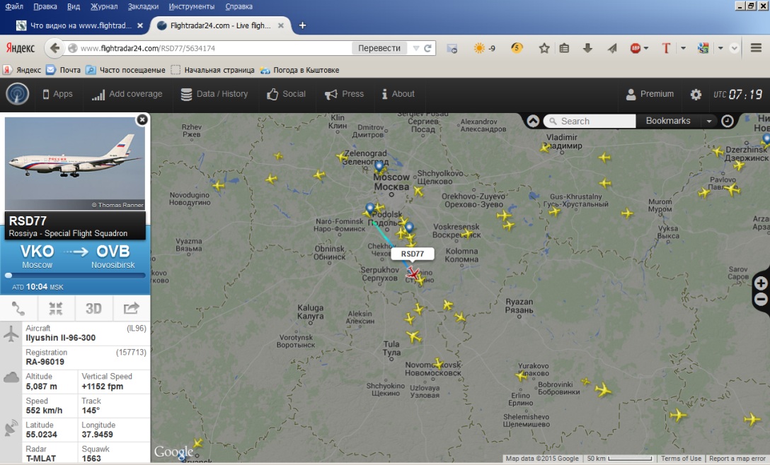The image size is (770, 465).
Task: Click the blue airport pin near Podolsk left
Action: pyautogui.click(x=370, y=208)
